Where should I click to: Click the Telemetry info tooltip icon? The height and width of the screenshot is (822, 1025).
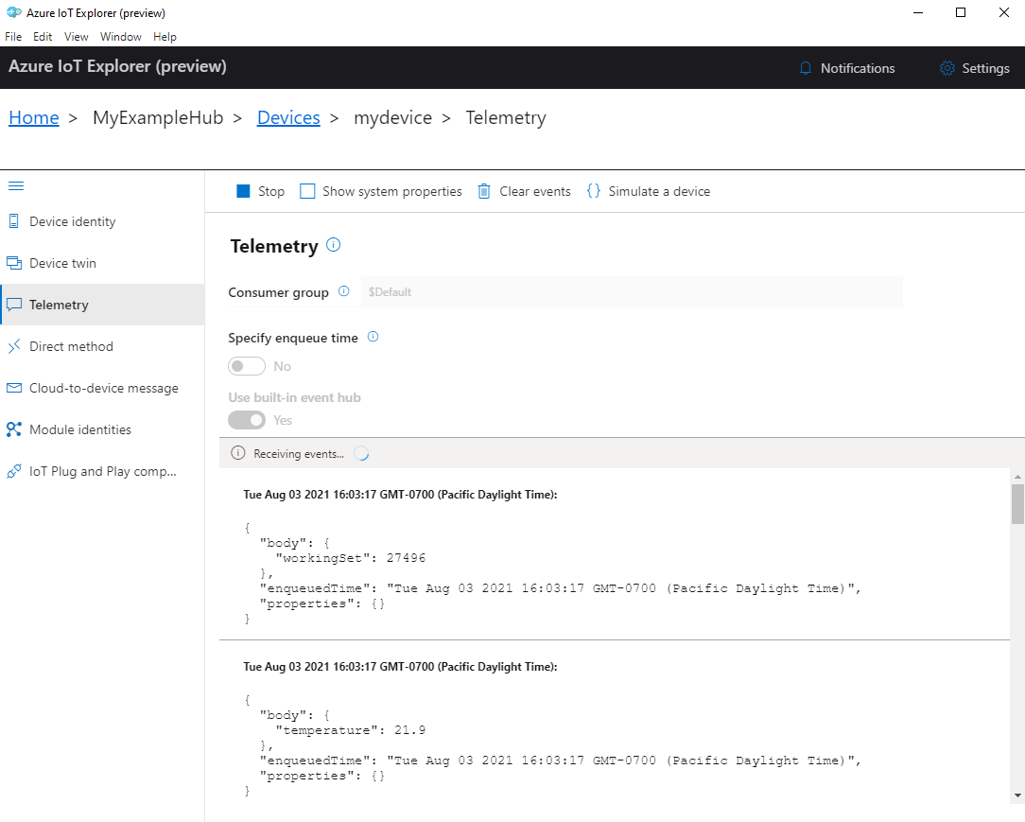pyautogui.click(x=333, y=244)
